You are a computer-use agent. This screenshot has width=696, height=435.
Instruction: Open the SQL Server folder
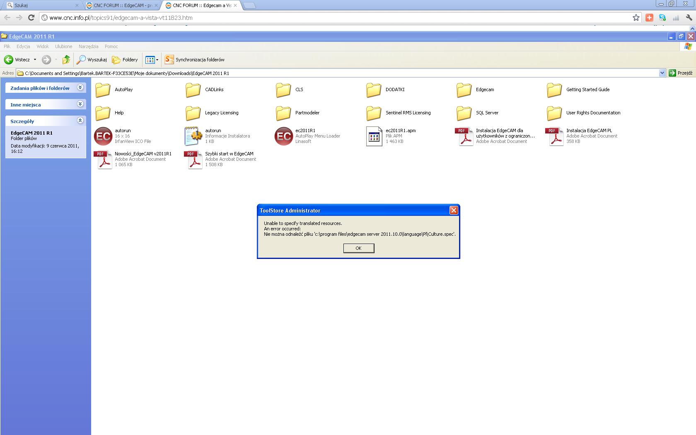[x=477, y=113]
